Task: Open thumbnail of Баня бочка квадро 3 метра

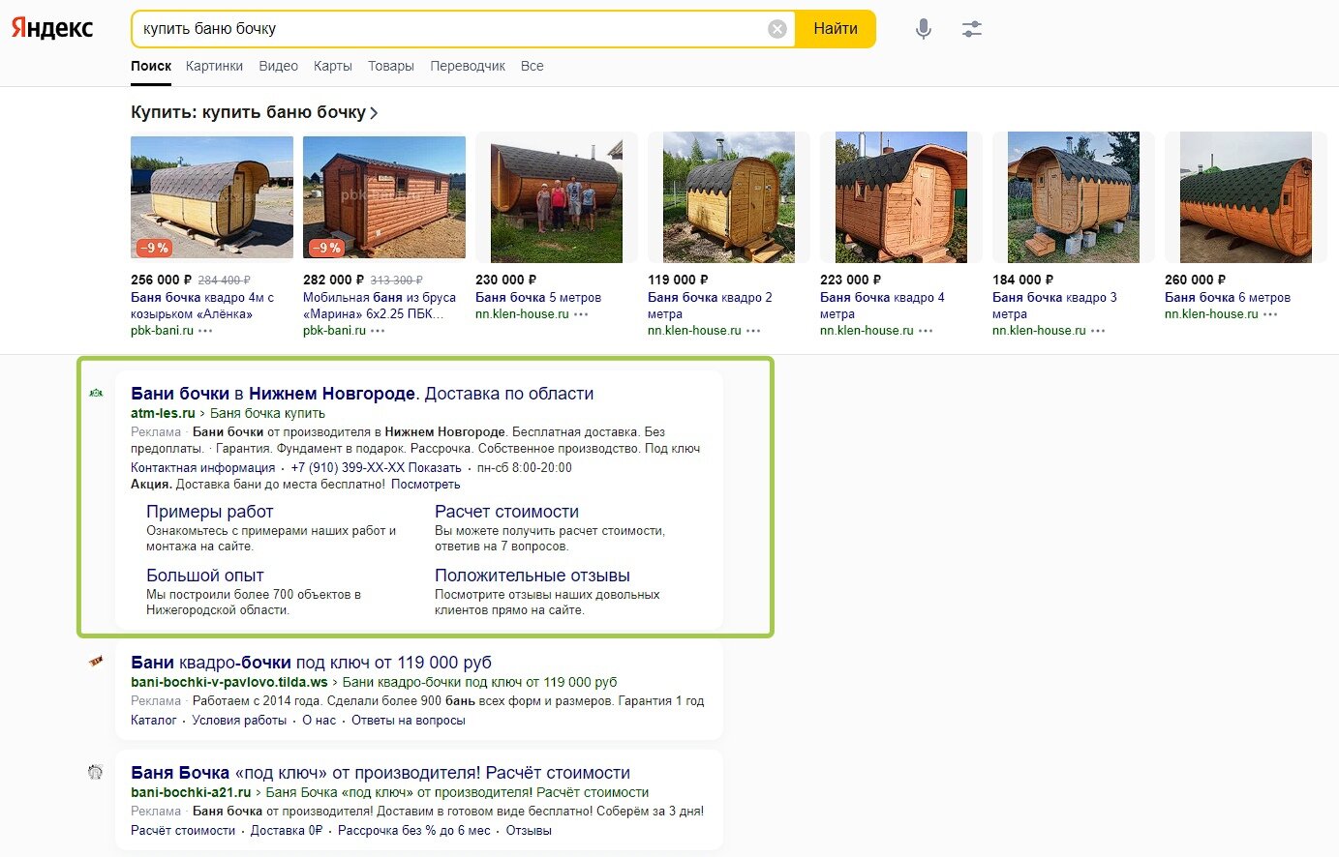Action: (1074, 197)
